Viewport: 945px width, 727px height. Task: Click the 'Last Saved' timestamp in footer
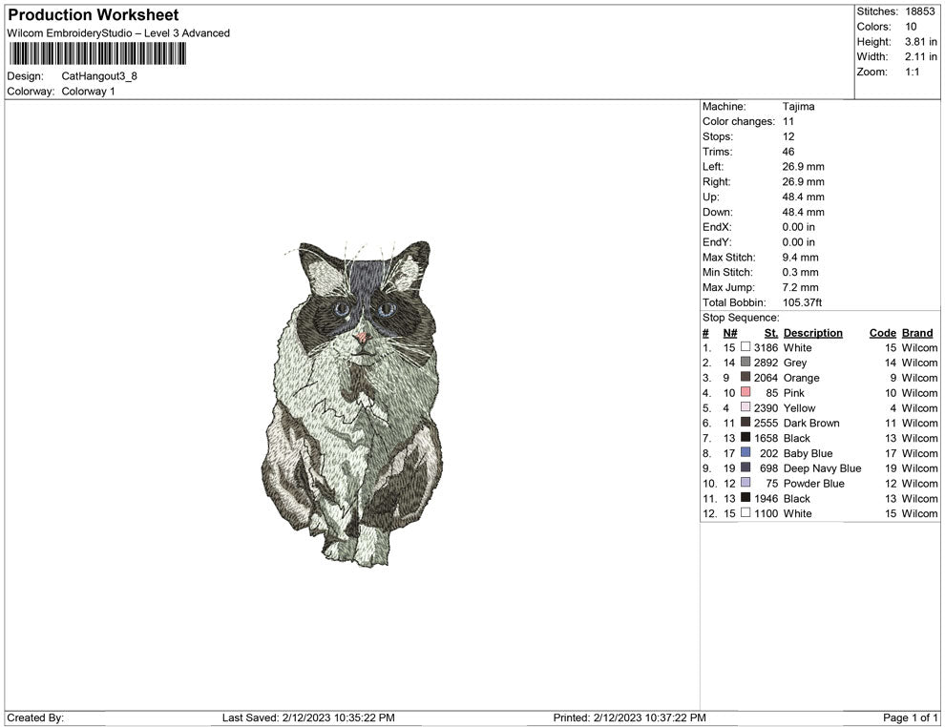308,717
